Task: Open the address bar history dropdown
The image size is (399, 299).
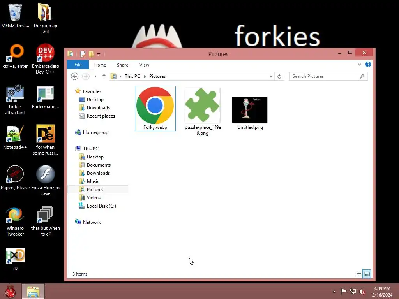Action: coord(271,77)
